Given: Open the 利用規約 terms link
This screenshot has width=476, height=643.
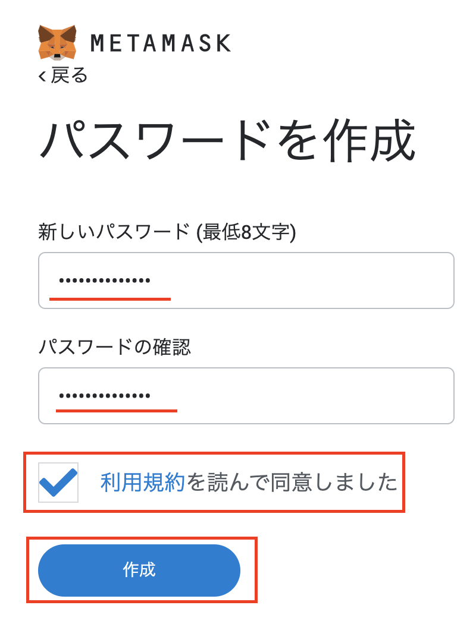Looking at the screenshot, I should point(143,483).
